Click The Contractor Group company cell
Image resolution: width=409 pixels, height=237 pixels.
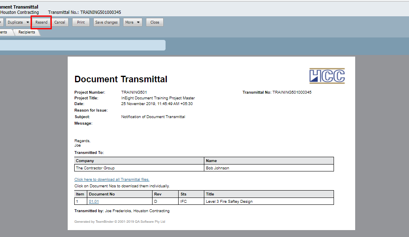pos(95,168)
